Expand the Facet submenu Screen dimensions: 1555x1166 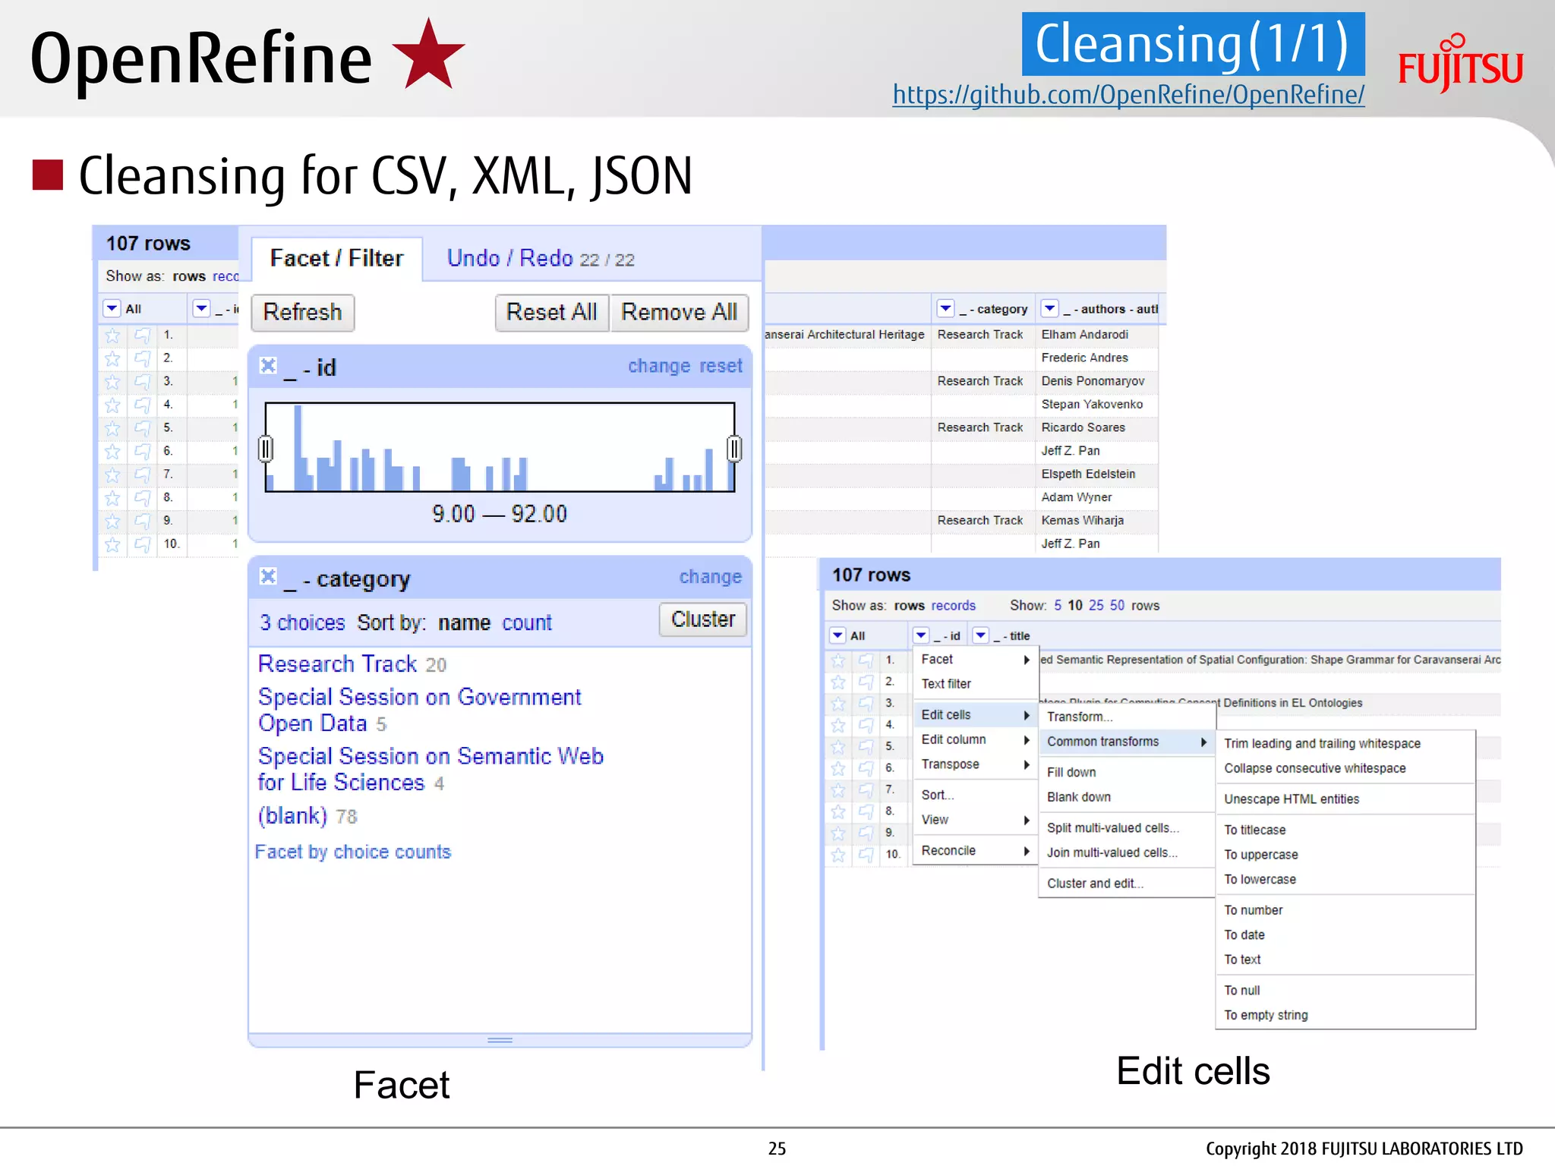coord(976,660)
